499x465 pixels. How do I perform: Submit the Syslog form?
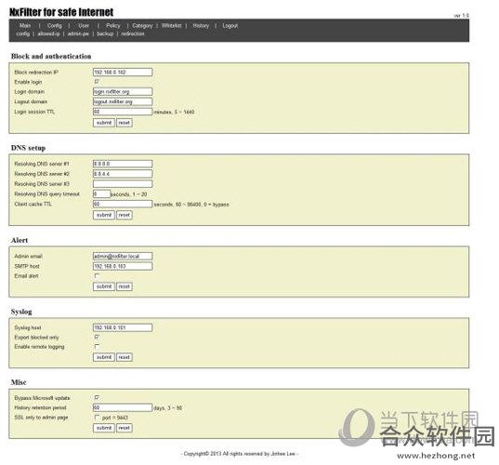(x=104, y=357)
